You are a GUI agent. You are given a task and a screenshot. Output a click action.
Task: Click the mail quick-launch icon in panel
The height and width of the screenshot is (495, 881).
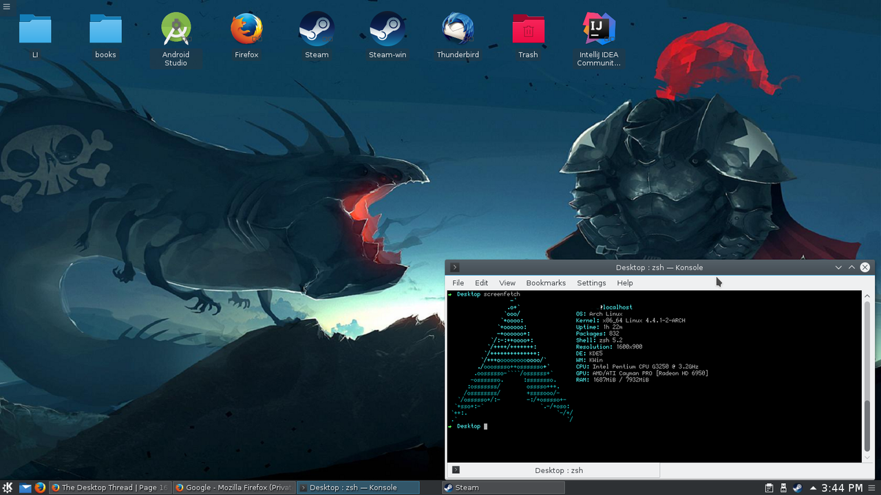25,487
